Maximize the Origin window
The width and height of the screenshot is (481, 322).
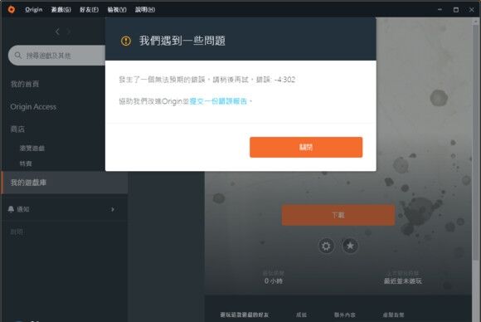[456, 10]
